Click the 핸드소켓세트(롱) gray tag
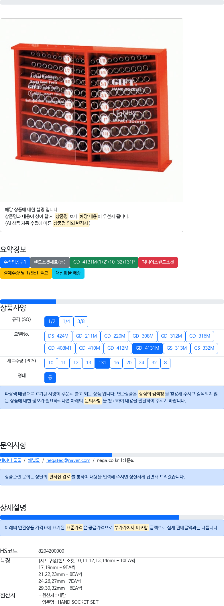The height and width of the screenshot is (606, 224). point(50,262)
